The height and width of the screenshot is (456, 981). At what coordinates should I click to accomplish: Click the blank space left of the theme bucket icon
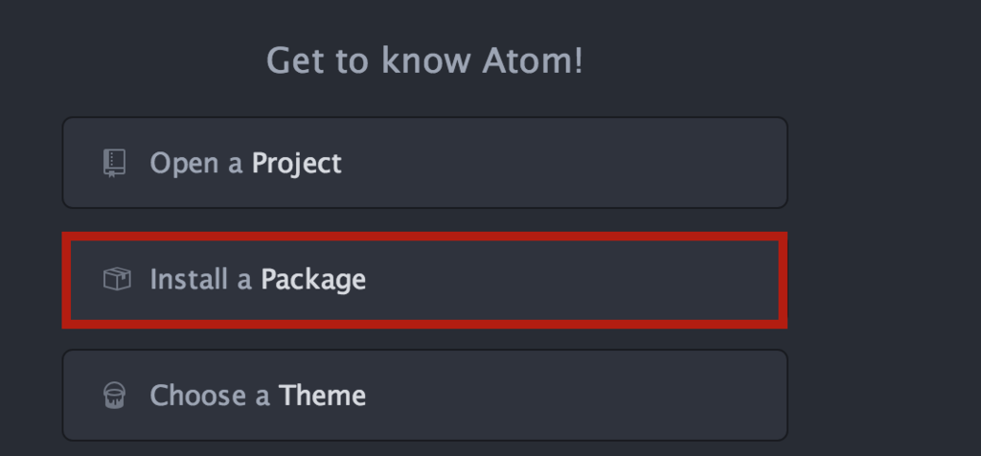tap(83, 396)
